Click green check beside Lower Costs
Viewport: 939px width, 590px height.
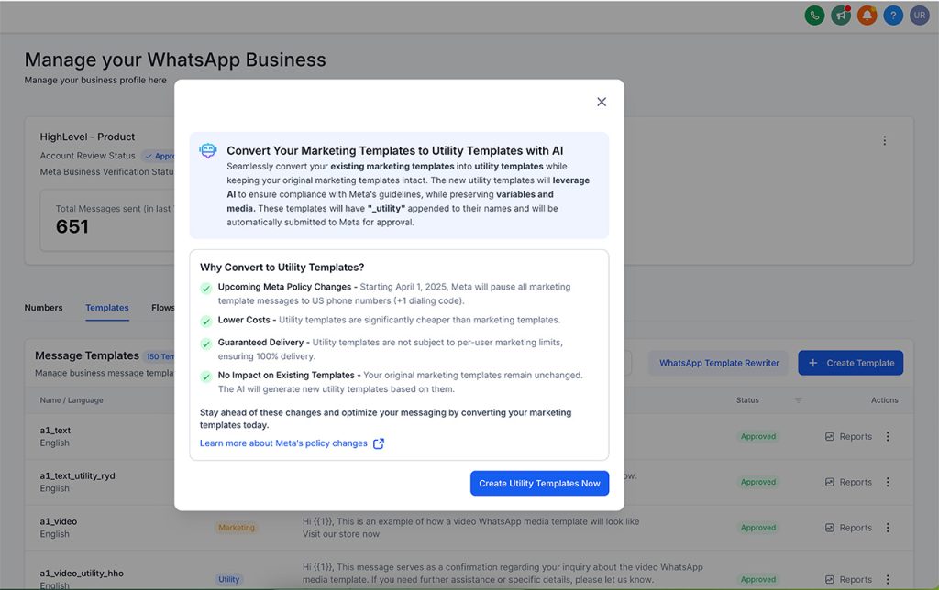[206, 322]
